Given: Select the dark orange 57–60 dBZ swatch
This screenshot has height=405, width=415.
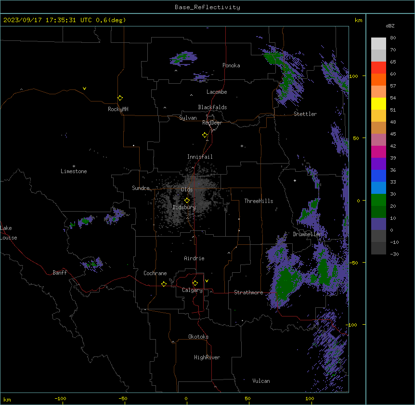Looking at the screenshot, I should 378,79.
